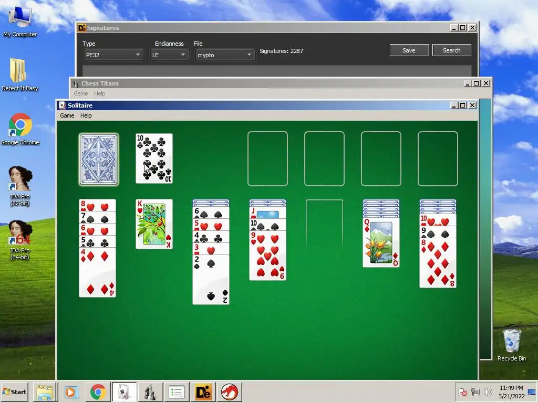Click the Signatures window title icon
The height and width of the screenshot is (403, 538).
point(81,28)
